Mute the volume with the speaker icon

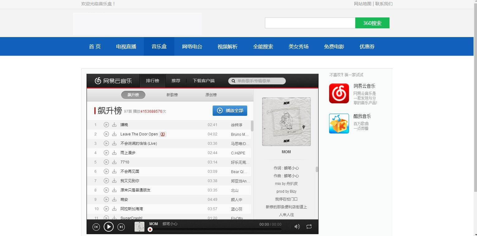coord(297,227)
